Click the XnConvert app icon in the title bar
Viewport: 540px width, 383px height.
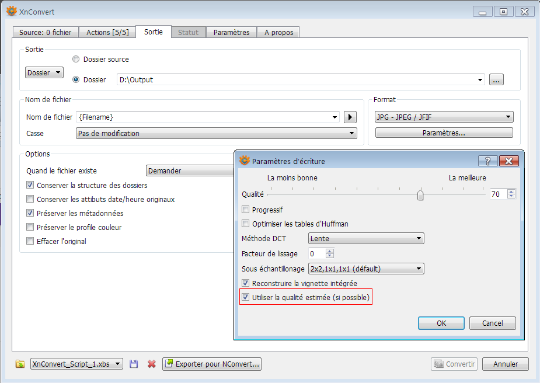(11, 11)
